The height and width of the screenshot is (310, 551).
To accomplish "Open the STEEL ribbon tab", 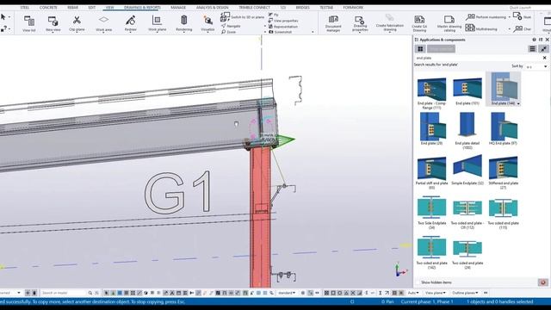I will (25, 8).
